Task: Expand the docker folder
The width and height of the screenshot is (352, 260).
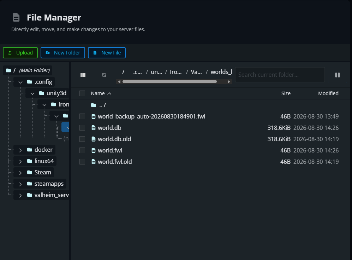Action: click(20, 150)
